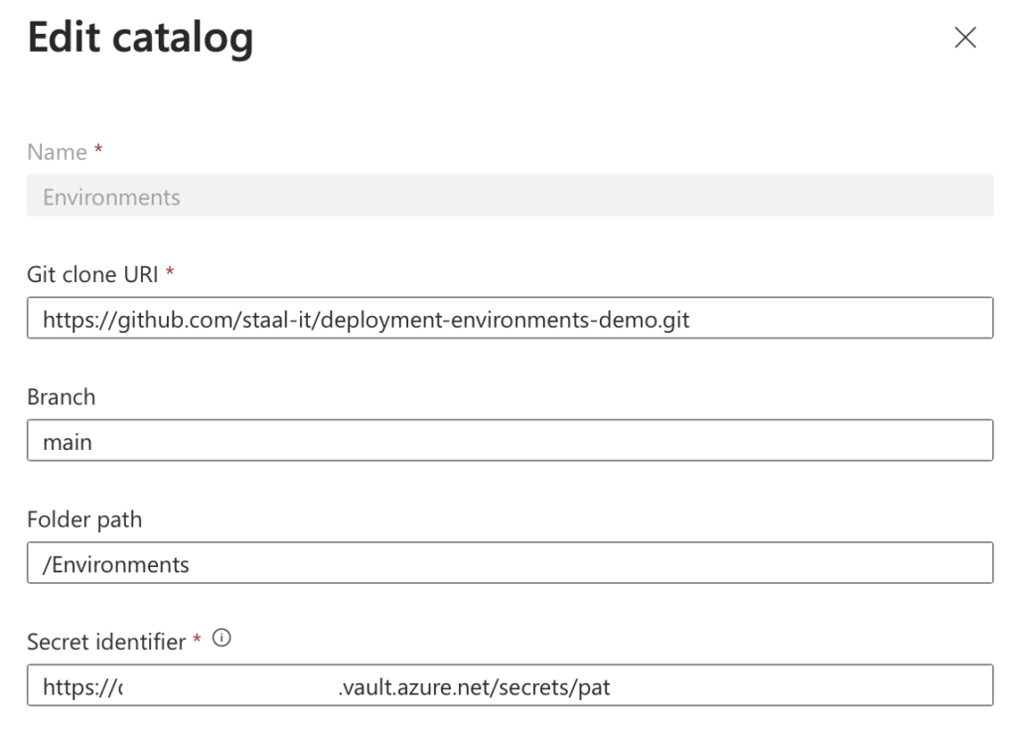This screenshot has width=1017, height=733.
Task: Click the Git clone URI label
Action: point(92,274)
